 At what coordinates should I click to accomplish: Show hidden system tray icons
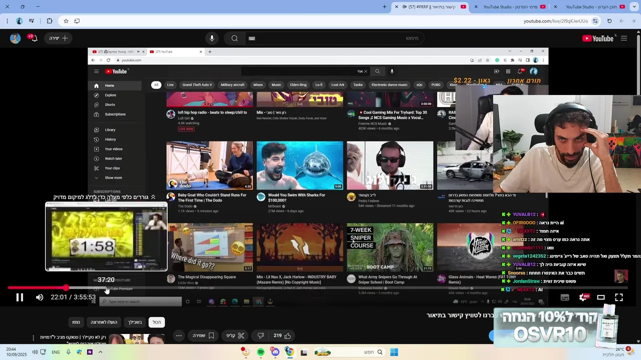coord(100,352)
